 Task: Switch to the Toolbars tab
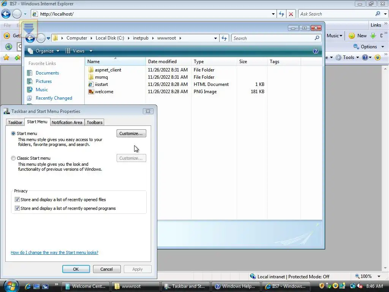coord(94,122)
